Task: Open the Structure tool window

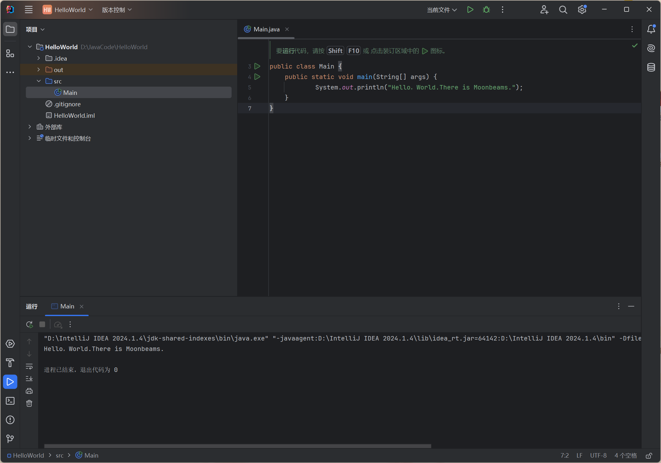Action: click(10, 53)
